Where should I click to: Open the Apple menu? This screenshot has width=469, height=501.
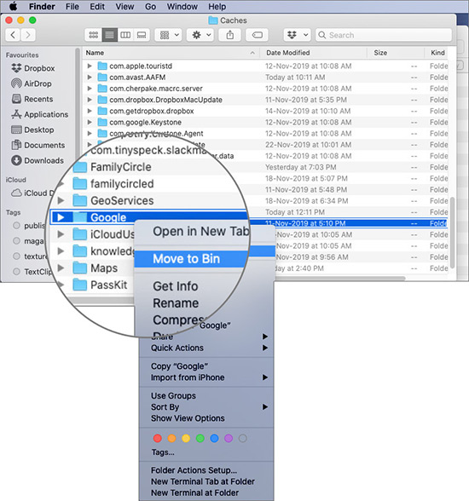pyautogui.click(x=13, y=7)
